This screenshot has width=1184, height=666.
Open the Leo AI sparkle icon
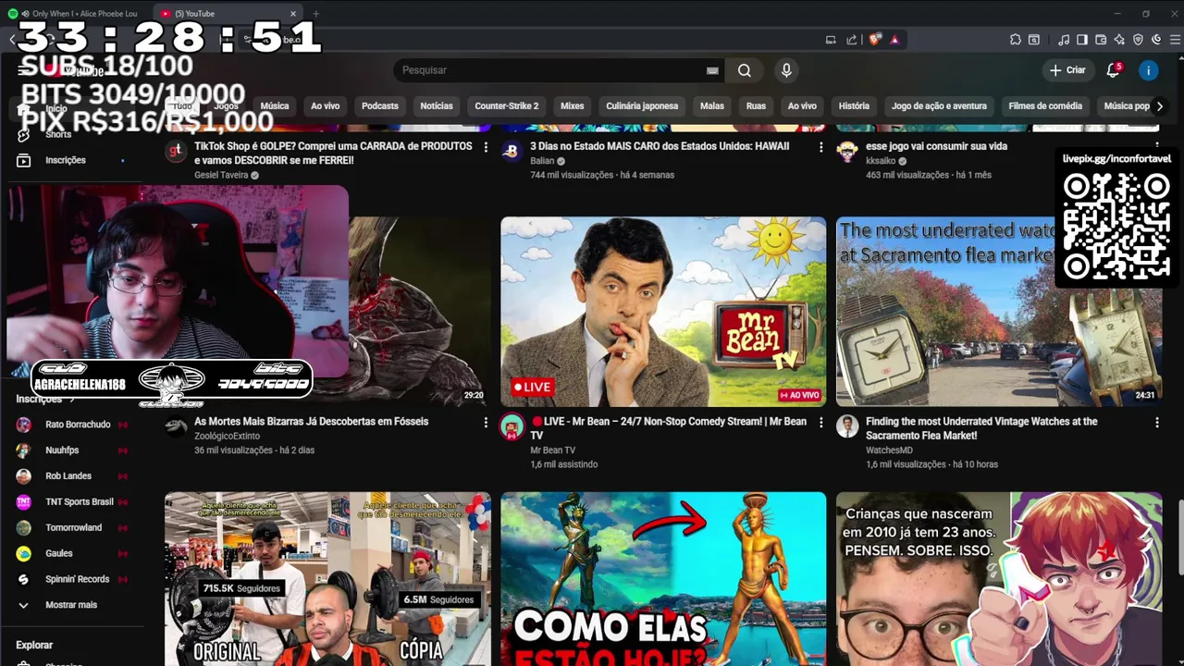click(1119, 40)
